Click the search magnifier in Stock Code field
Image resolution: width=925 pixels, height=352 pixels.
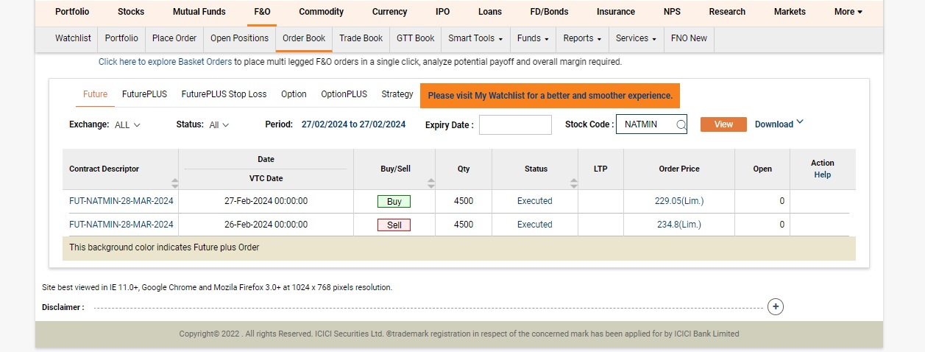[681, 125]
